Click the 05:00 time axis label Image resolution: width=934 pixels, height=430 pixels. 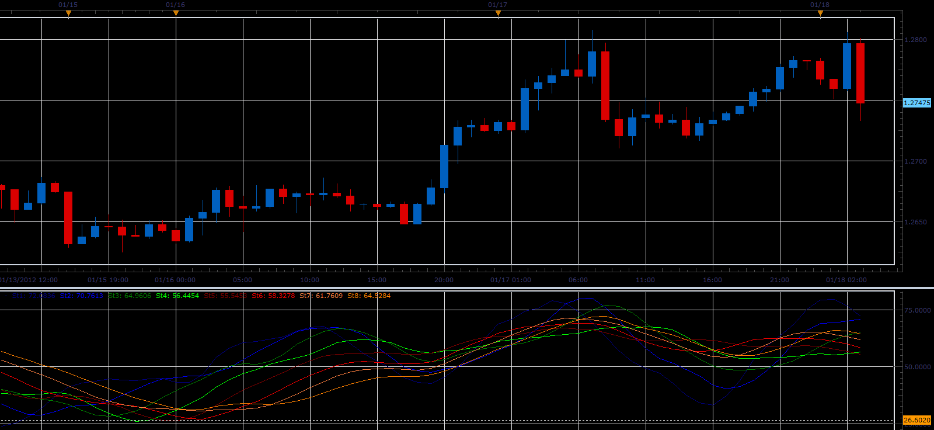tap(243, 280)
